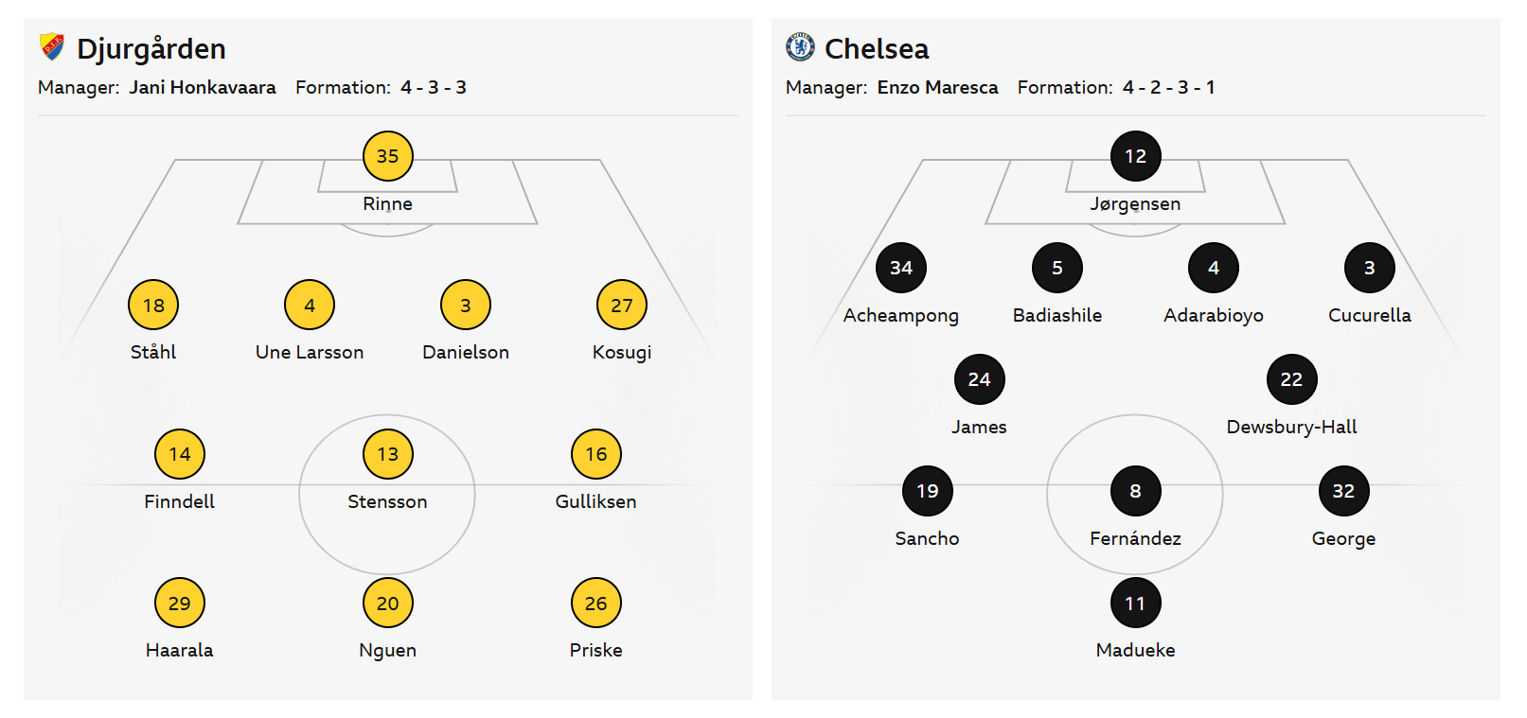The height and width of the screenshot is (718, 1527).
Task: Click Djurgården player number 18 Ståhl
Action: 153,306
